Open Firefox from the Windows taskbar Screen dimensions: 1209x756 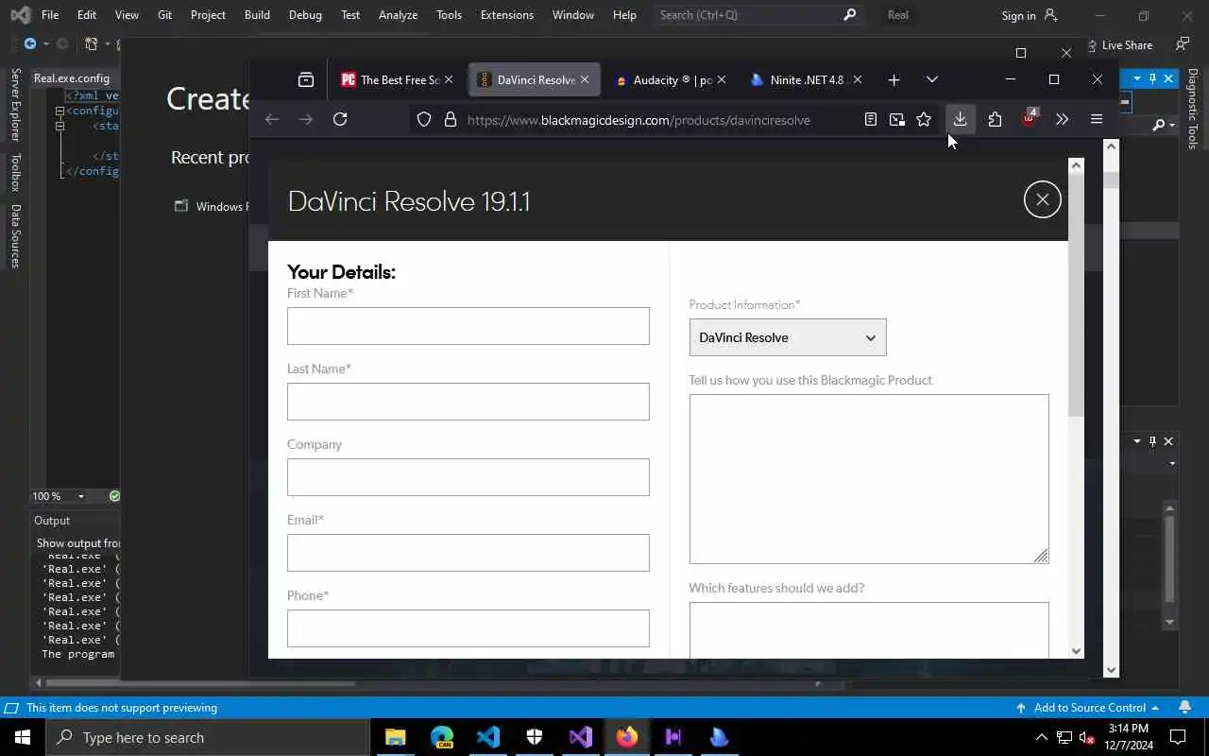627,737
